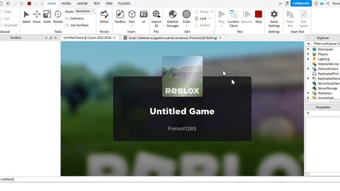
Task: Click the Team Test icon
Action: click(290, 14)
